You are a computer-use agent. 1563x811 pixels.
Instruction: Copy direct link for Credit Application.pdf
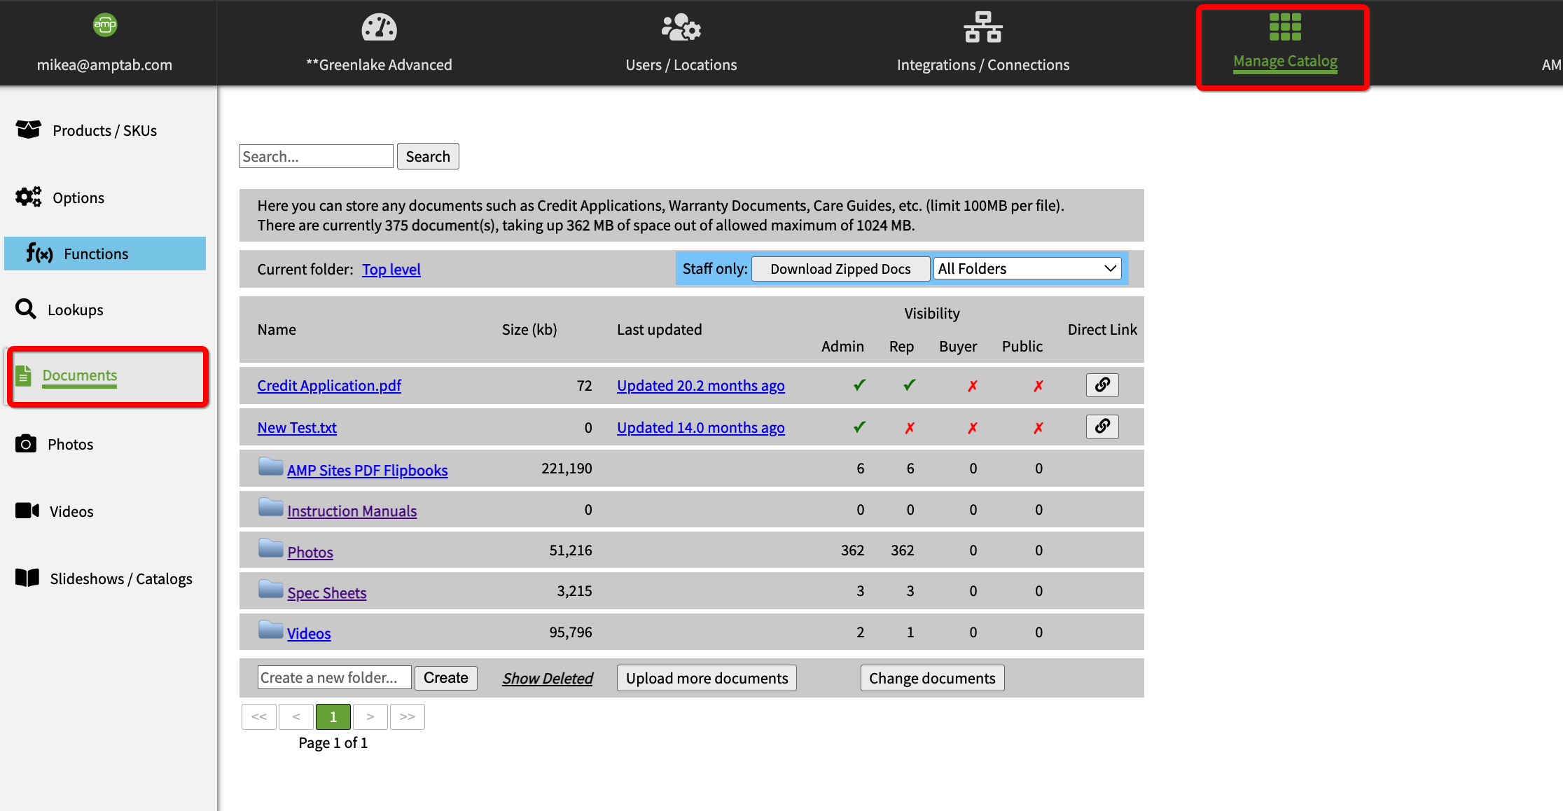tap(1102, 385)
